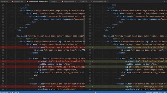
Task: Click added ng-if isLastPage line 43 right pane
Action: (x=126, y=87)
